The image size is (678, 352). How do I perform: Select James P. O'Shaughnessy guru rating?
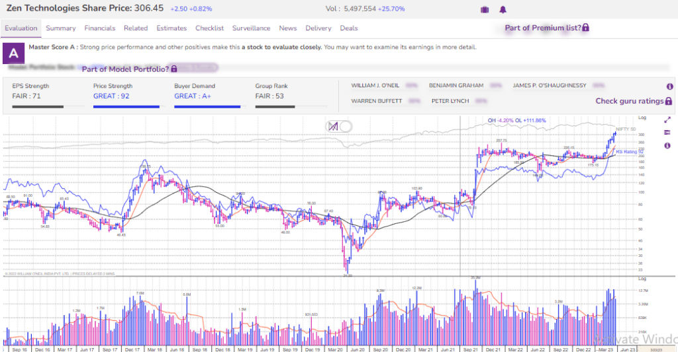coord(550,85)
